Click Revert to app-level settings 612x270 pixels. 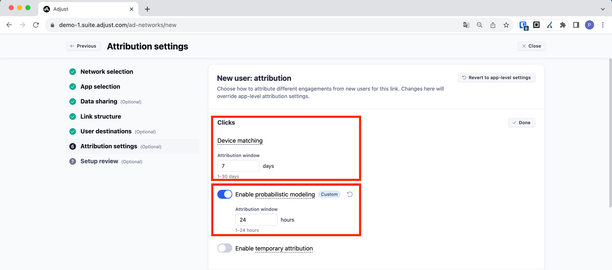coord(496,78)
